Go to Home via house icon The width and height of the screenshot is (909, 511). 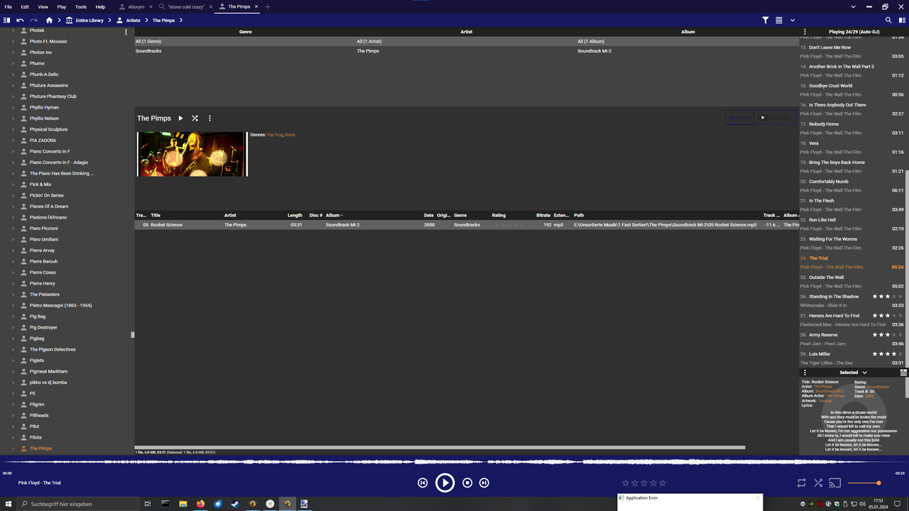(49, 21)
